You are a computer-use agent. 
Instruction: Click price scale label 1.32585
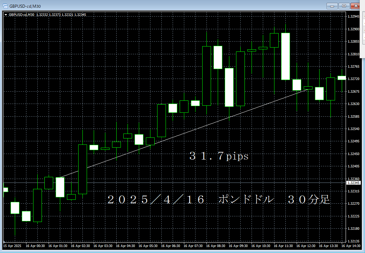[x=353, y=116]
